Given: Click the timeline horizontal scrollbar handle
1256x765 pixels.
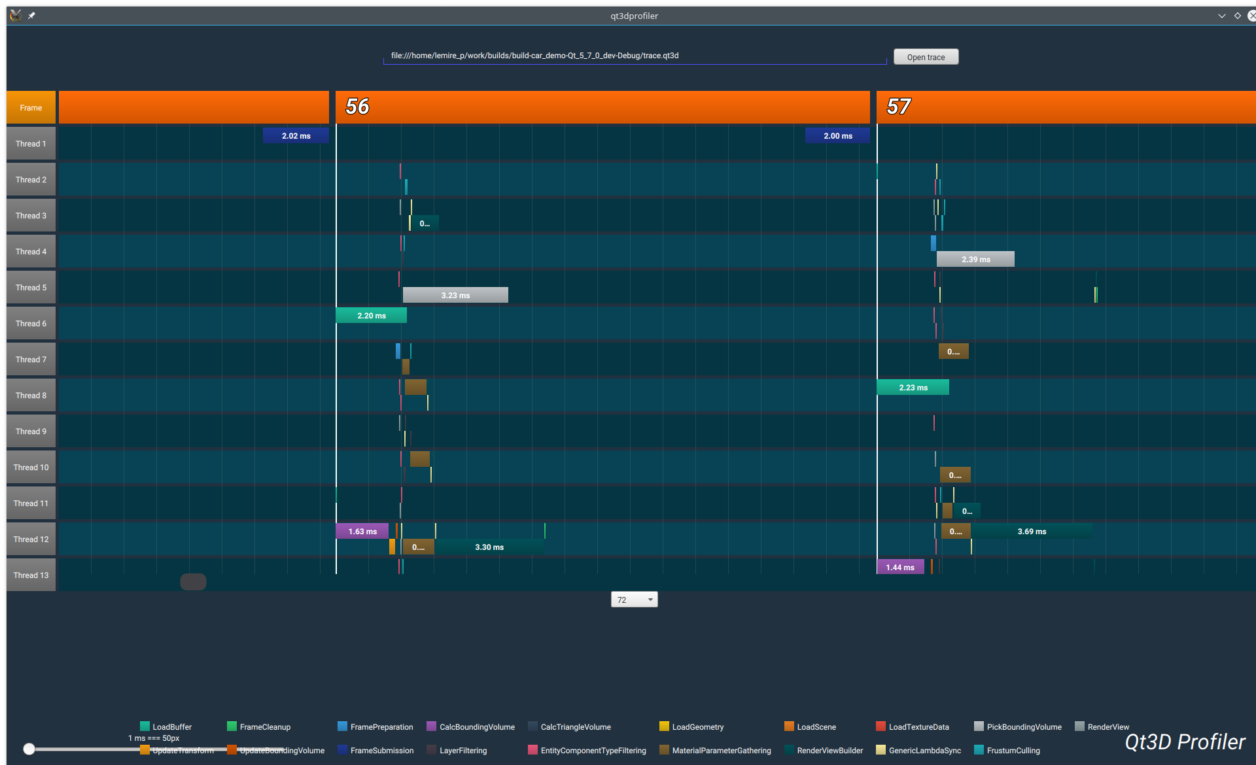Looking at the screenshot, I should (193, 581).
